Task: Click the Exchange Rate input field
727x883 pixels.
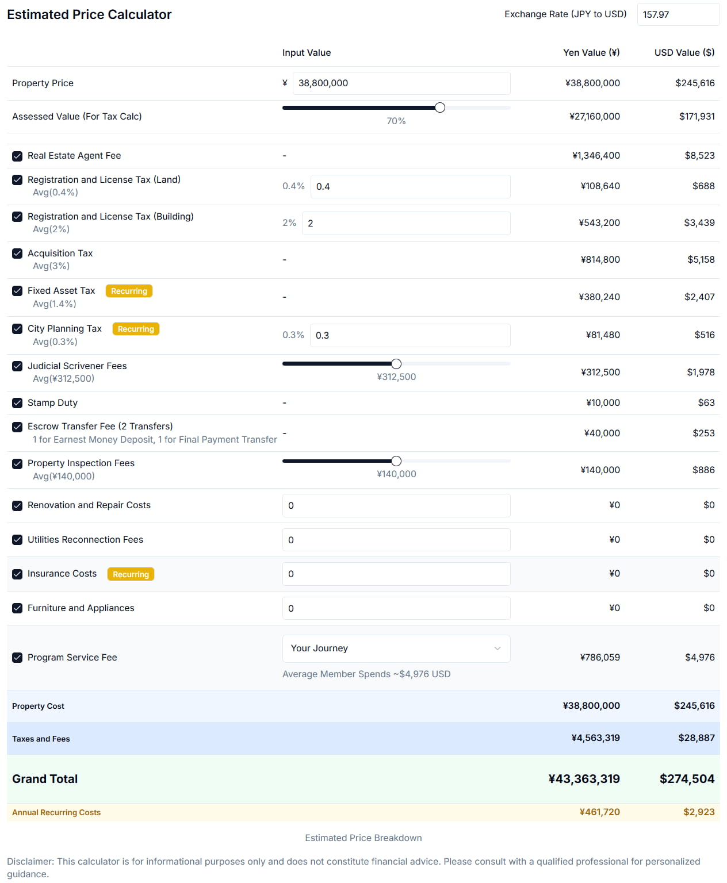Action: coord(678,14)
